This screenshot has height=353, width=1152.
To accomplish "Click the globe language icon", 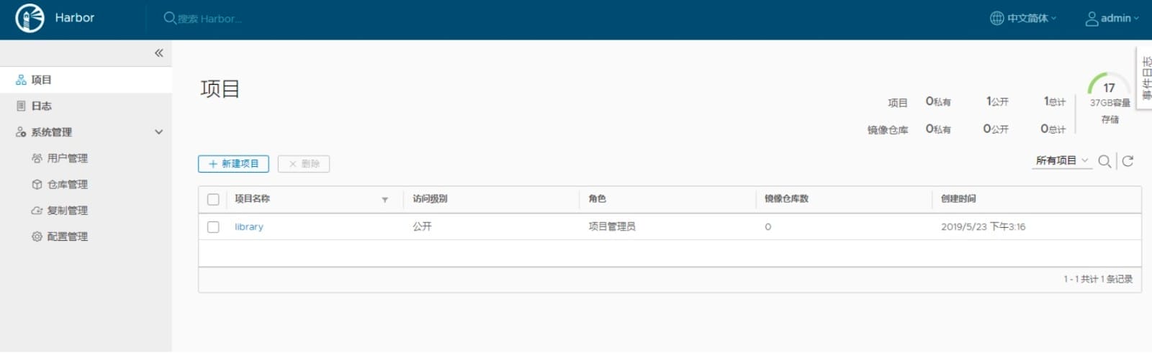I will point(996,18).
